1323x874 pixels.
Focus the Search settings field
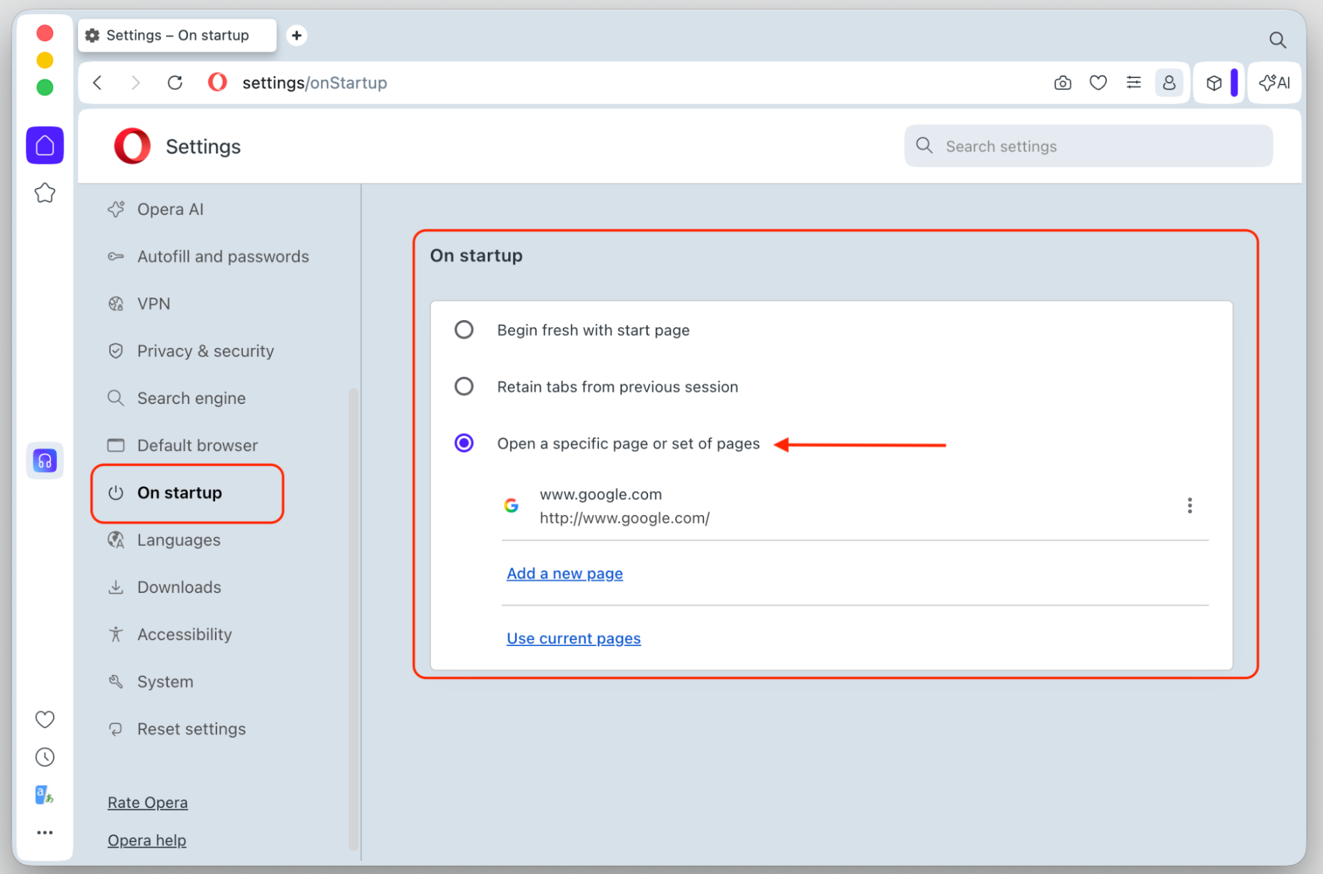(x=1088, y=146)
